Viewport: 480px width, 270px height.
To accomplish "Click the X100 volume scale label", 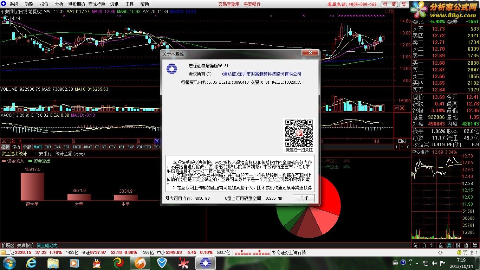I will coord(400,108).
